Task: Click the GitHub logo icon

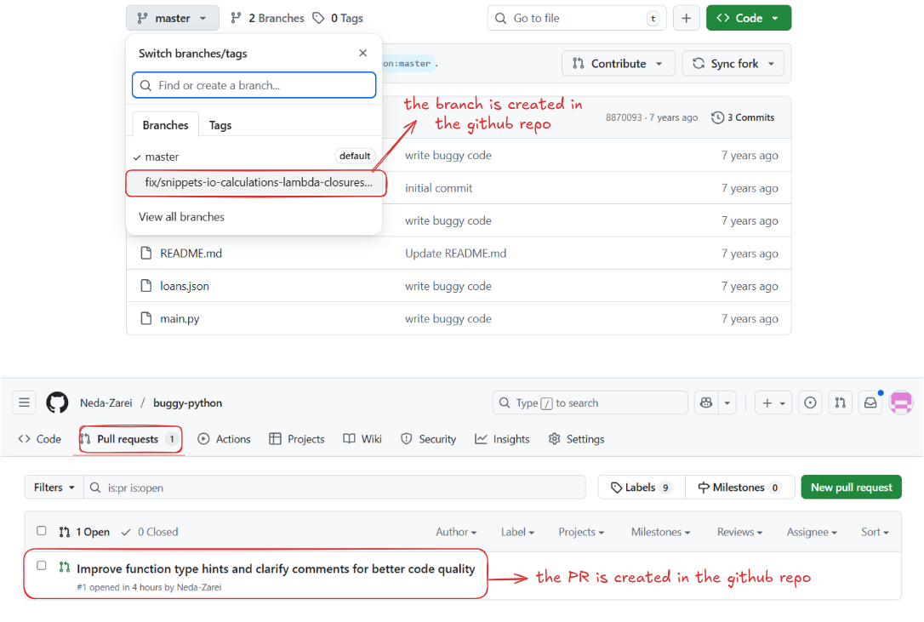Action: (x=57, y=402)
